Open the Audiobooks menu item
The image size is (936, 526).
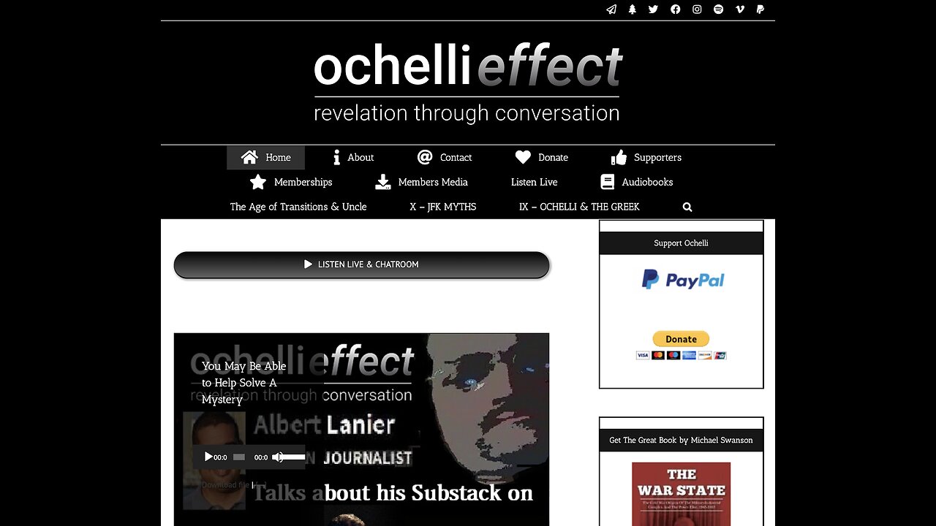pyautogui.click(x=636, y=182)
